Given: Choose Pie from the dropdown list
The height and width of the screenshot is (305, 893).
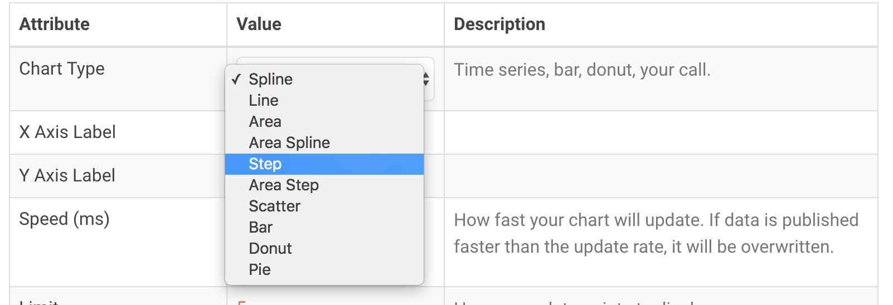Looking at the screenshot, I should 260,270.
